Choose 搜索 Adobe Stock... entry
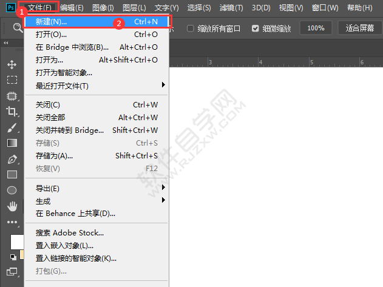This screenshot has width=383, height=287. [x=97, y=233]
